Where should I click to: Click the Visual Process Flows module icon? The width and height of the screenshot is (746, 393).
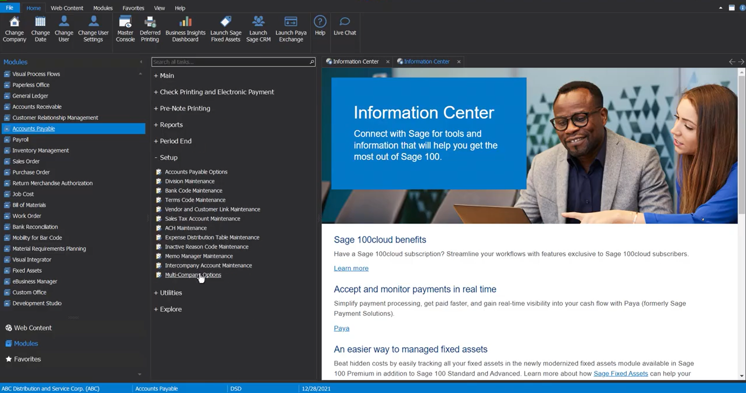click(7, 74)
